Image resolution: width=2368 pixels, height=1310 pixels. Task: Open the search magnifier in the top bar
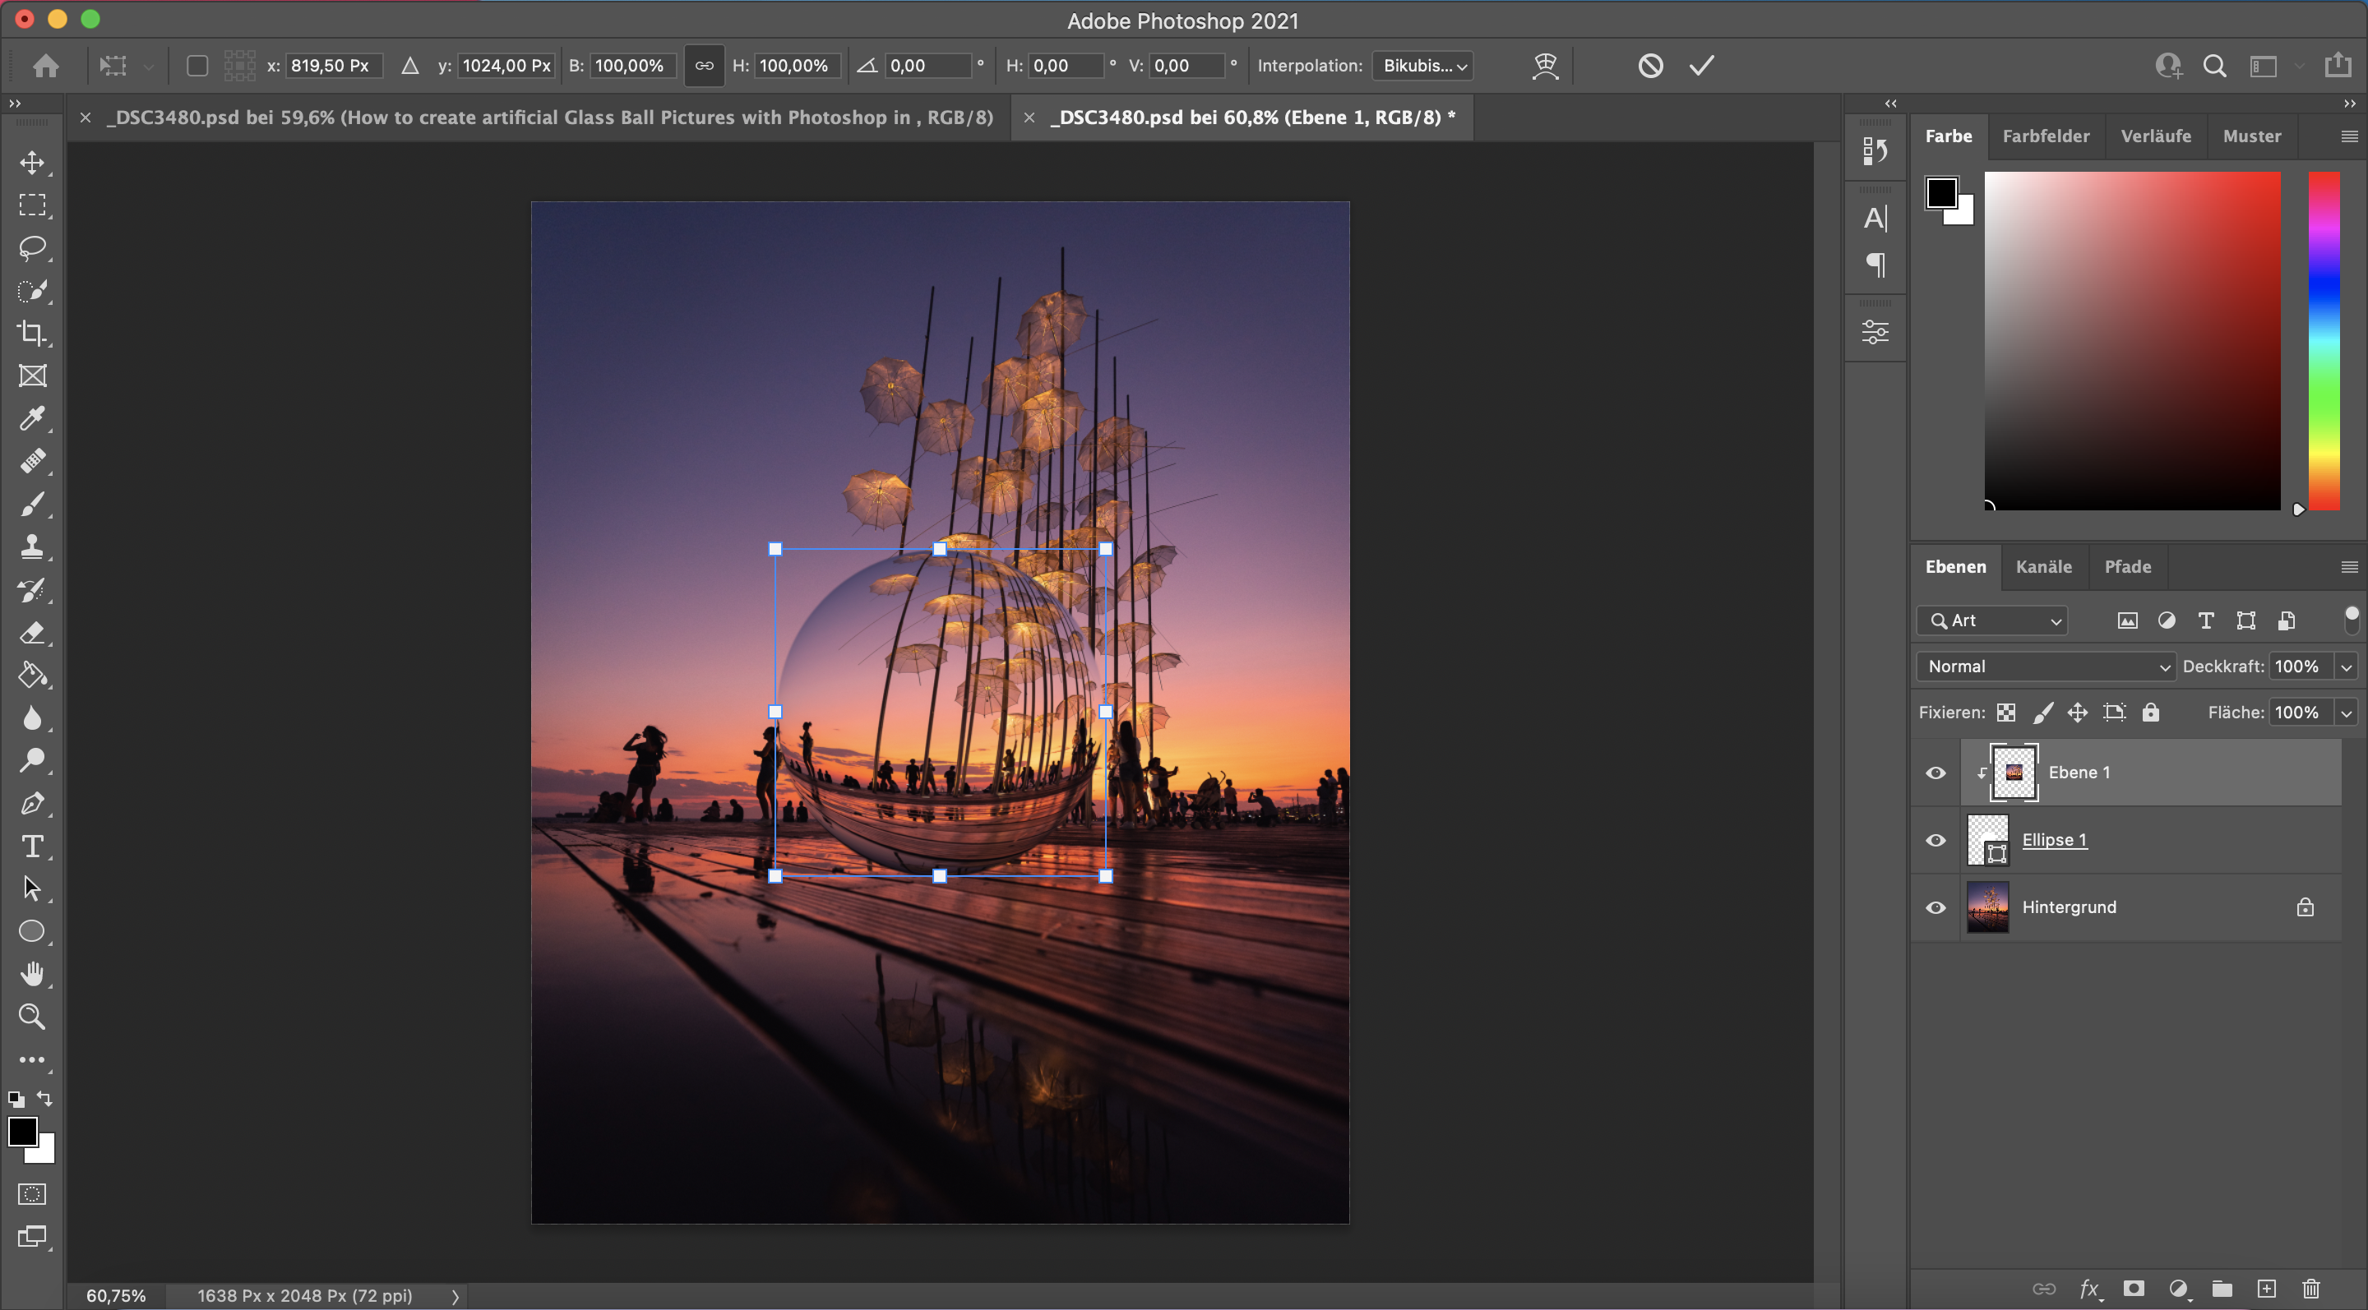(2214, 65)
